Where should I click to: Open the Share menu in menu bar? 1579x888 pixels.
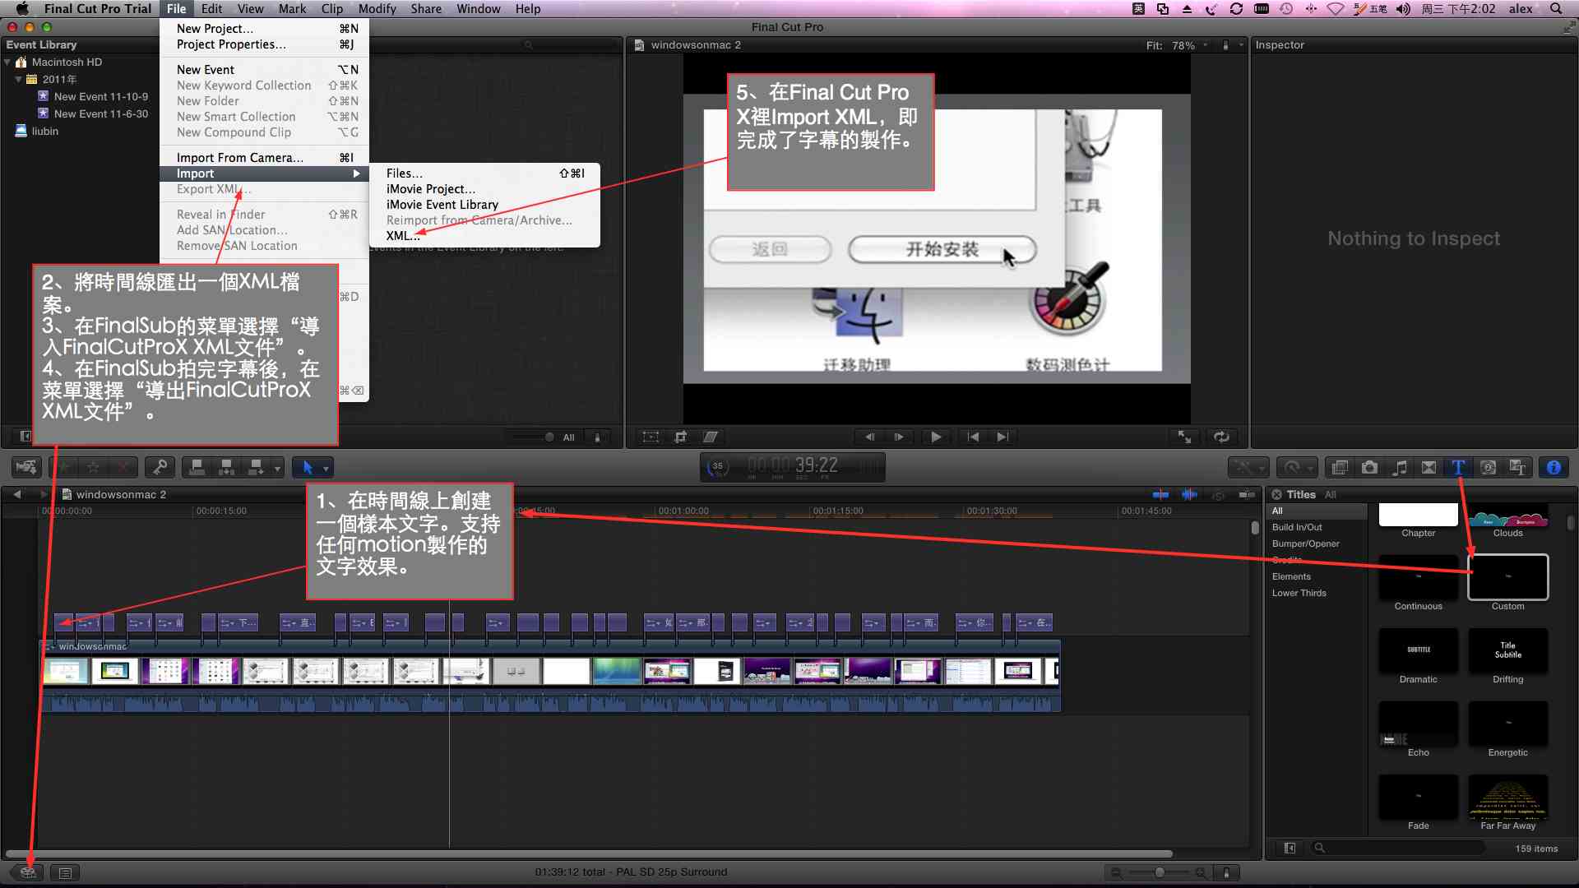click(426, 8)
